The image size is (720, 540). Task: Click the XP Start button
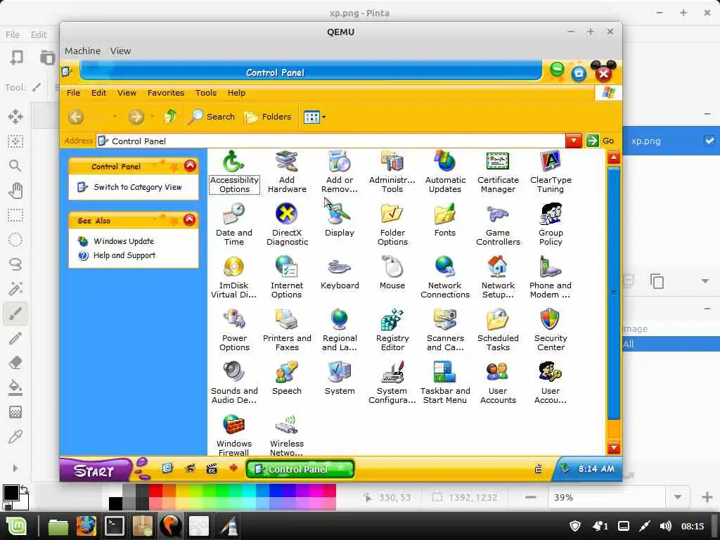coord(95,470)
